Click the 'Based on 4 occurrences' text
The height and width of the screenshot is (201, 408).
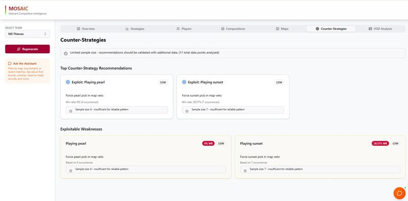pos(79,163)
